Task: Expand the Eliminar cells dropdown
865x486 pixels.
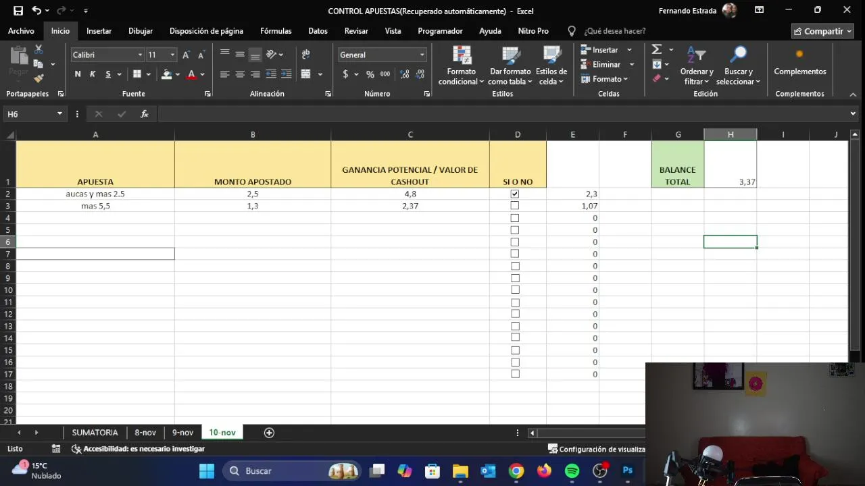Action: tap(632, 64)
